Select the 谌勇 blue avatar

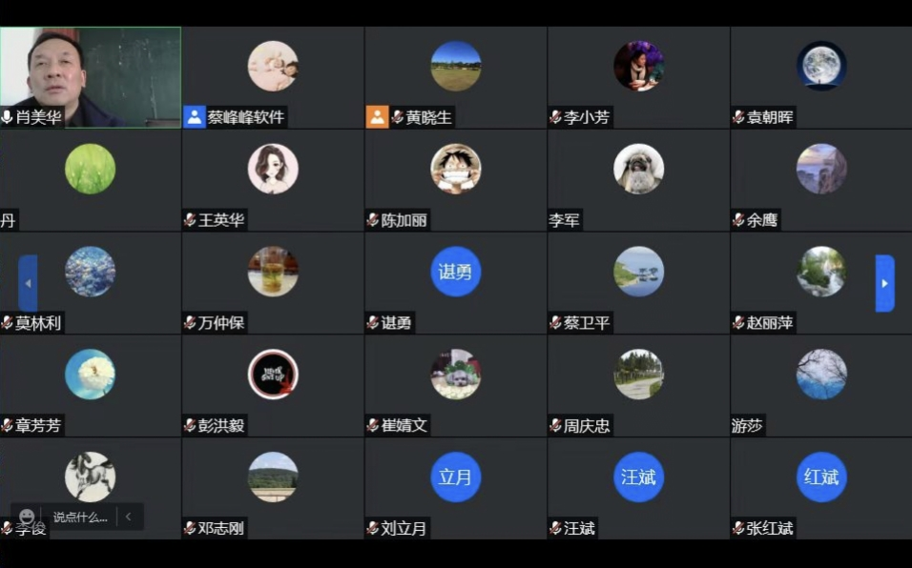coord(455,272)
